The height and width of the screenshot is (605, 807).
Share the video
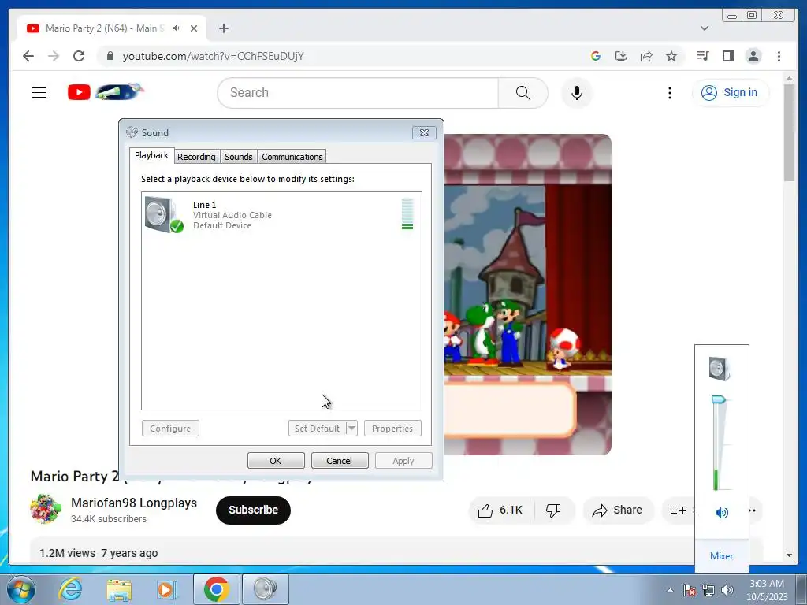click(617, 510)
